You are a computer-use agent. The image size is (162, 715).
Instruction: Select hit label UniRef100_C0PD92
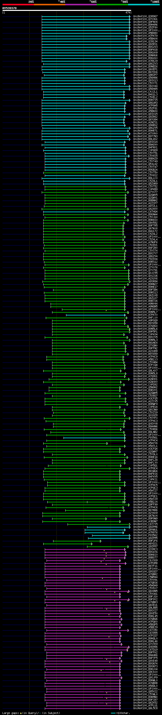point(145,385)
